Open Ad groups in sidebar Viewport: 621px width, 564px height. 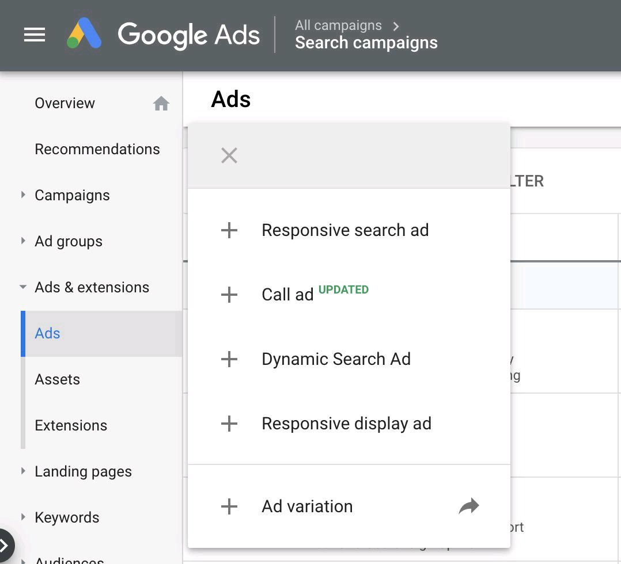point(69,242)
